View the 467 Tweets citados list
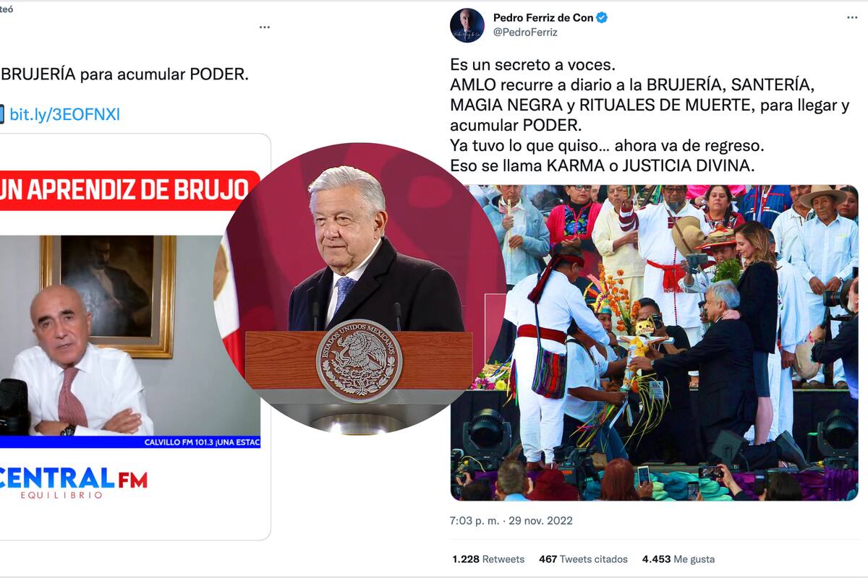Screen dimensions: 868x578 (x=583, y=559)
